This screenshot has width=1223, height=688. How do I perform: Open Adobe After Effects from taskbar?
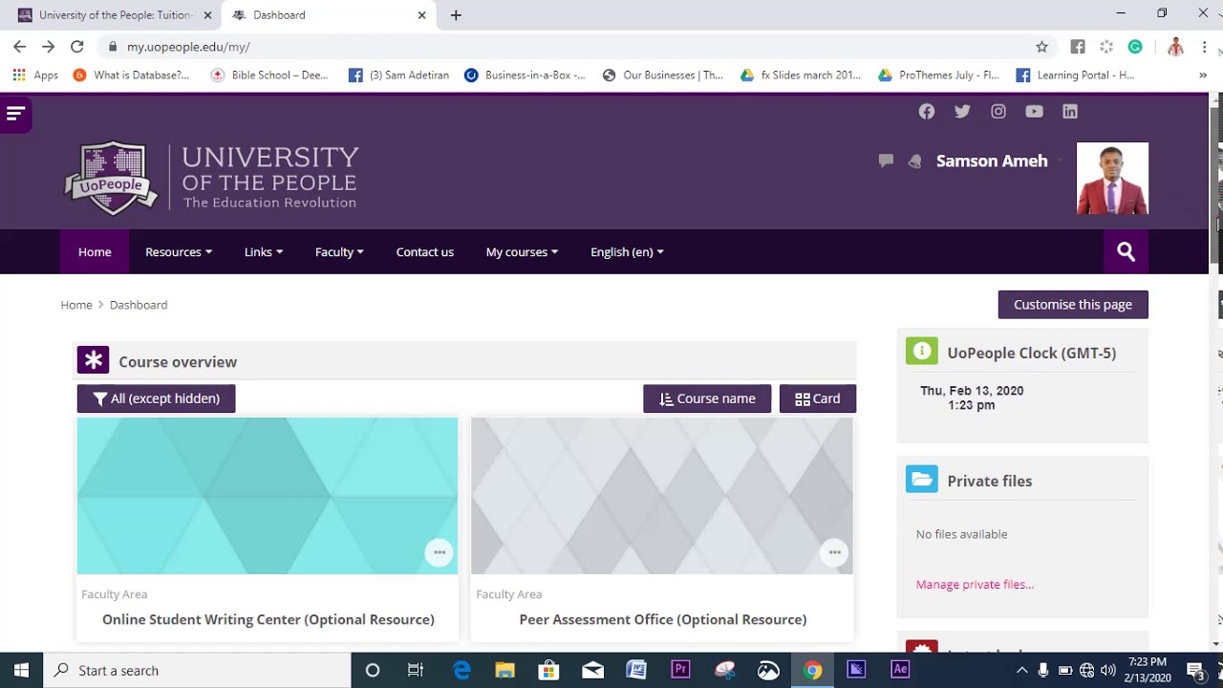pos(900,670)
